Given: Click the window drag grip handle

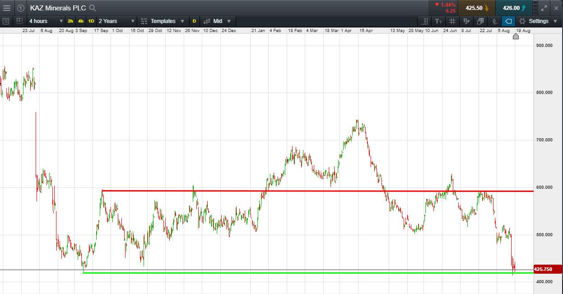Looking at the screenshot, I should point(535,8).
